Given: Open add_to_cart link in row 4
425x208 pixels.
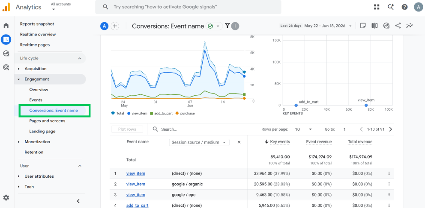Looking at the screenshot, I should click(137, 205).
